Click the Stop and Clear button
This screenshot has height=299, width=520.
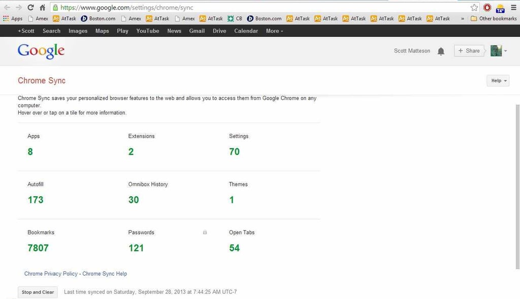point(38,292)
